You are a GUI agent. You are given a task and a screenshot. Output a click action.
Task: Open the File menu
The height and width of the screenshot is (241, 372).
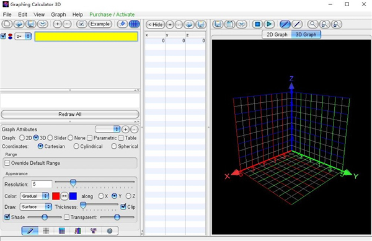(x=7, y=14)
